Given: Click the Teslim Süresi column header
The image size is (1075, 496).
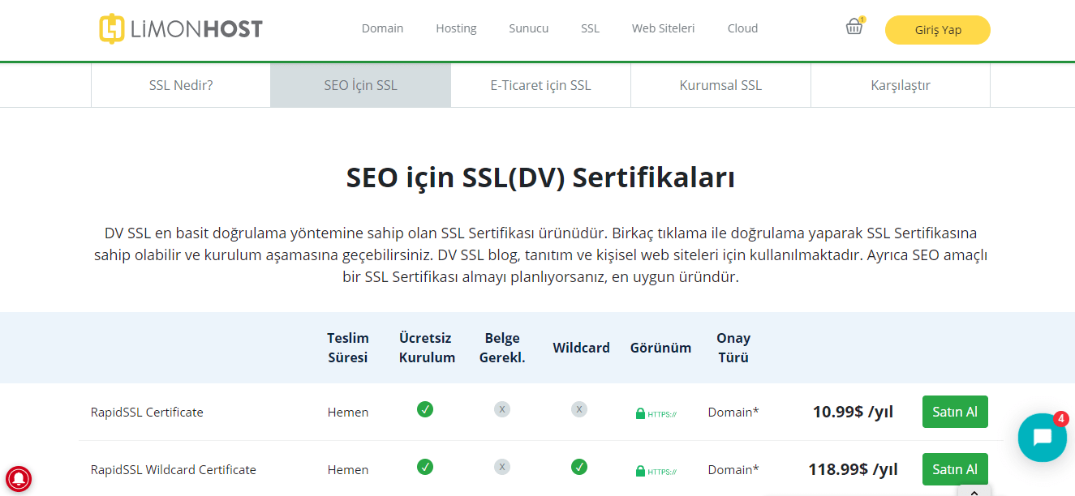Looking at the screenshot, I should pos(348,348).
